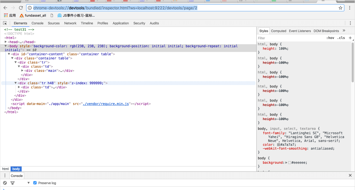This screenshot has height=190, width=355.
Task: Open the Network panel tab
Action: pyautogui.click(x=70, y=23)
